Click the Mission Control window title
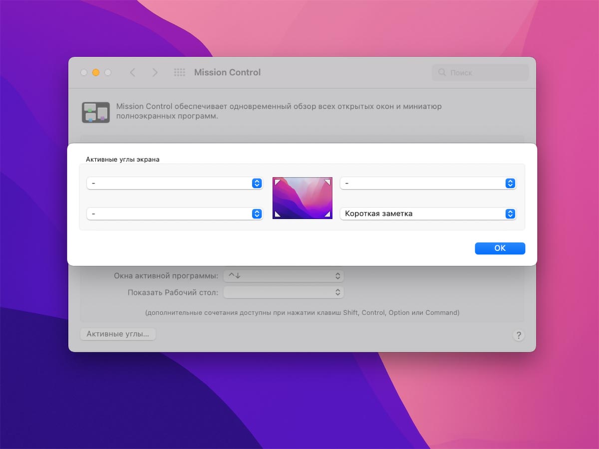The width and height of the screenshot is (599, 449). [227, 72]
